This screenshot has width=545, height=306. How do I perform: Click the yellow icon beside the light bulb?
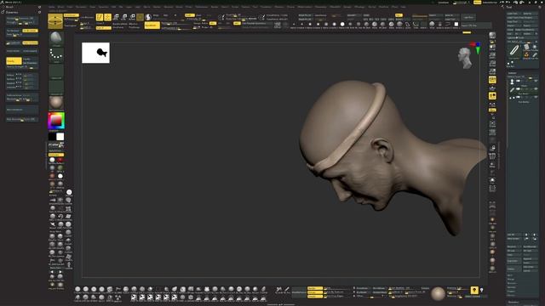tap(474, 291)
